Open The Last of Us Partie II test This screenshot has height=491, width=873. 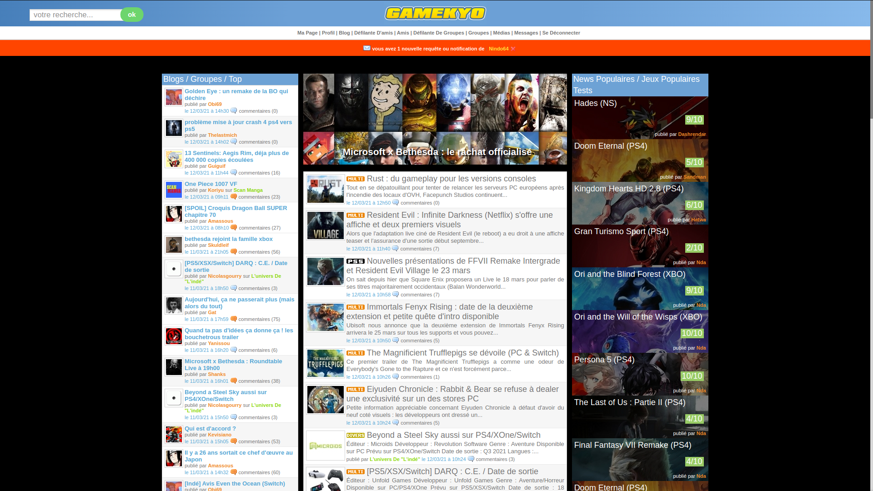(640, 417)
